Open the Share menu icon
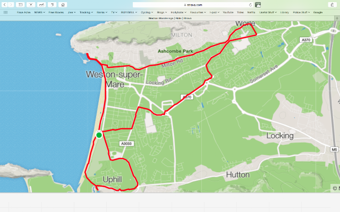This screenshot has width=340, height=212. (x=332, y=5)
